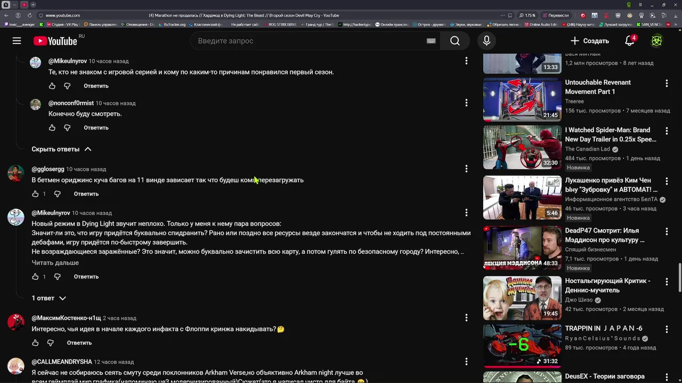Open menu for 'TRAPPIN IN JAPAN -6' video
682x383 pixels.
[667, 329]
